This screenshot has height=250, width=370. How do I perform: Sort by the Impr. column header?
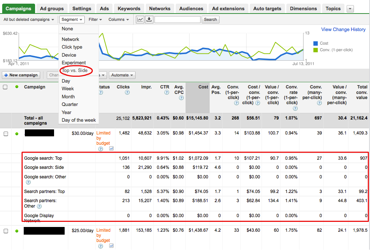(x=146, y=87)
